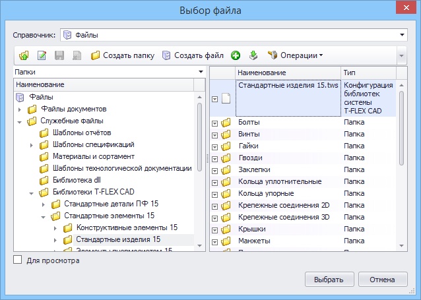Click the Служебные файлы folder icon

pyautogui.click(x=32, y=121)
